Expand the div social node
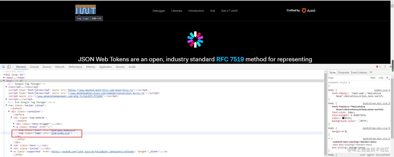Viewport: 394px width, 157px height. [x=11, y=148]
